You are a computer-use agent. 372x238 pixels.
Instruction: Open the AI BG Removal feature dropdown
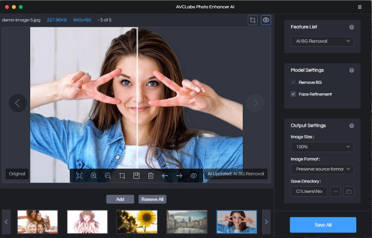(x=322, y=41)
